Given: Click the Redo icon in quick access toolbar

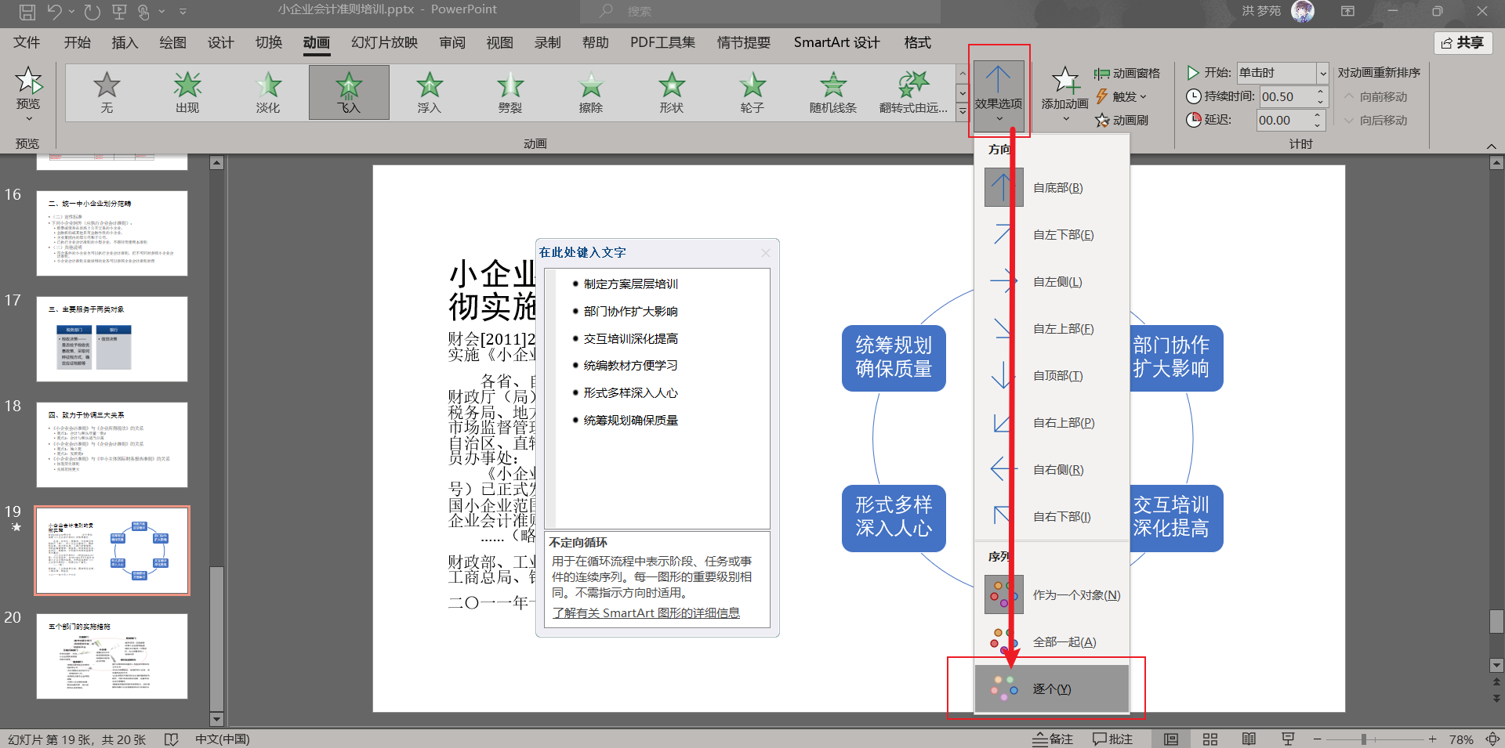Looking at the screenshot, I should [x=92, y=12].
